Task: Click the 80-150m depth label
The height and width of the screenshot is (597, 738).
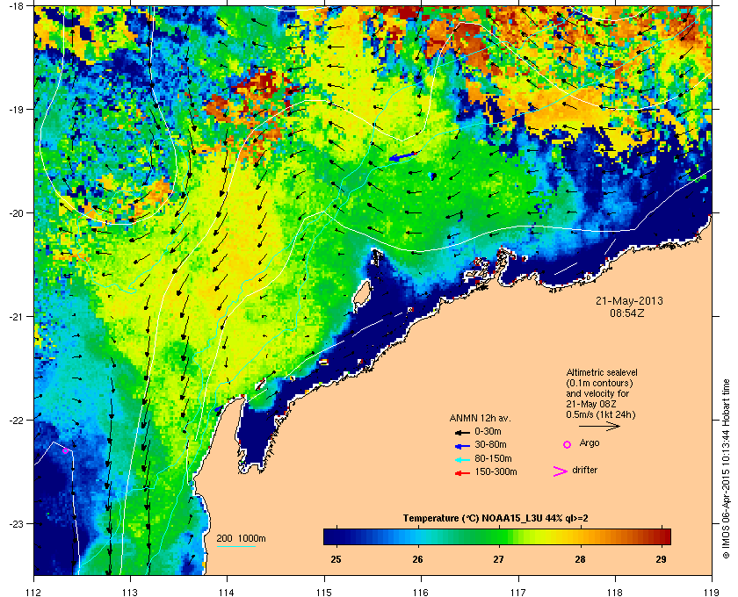Action: (x=493, y=458)
